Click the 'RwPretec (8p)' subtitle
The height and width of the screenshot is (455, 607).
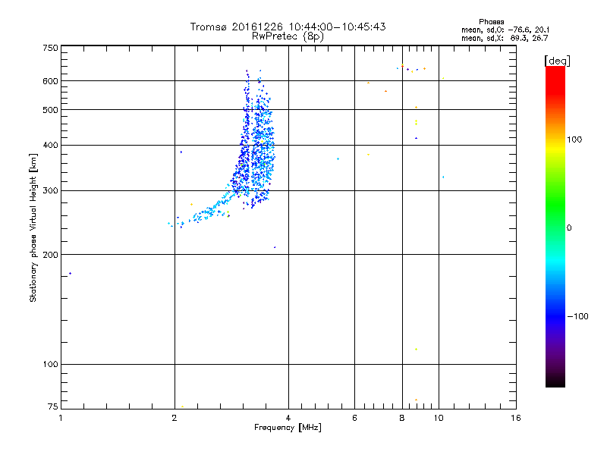pos(288,36)
